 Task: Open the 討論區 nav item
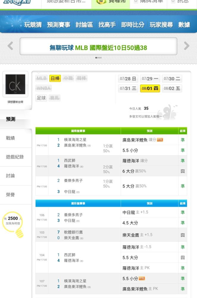click(x=84, y=25)
